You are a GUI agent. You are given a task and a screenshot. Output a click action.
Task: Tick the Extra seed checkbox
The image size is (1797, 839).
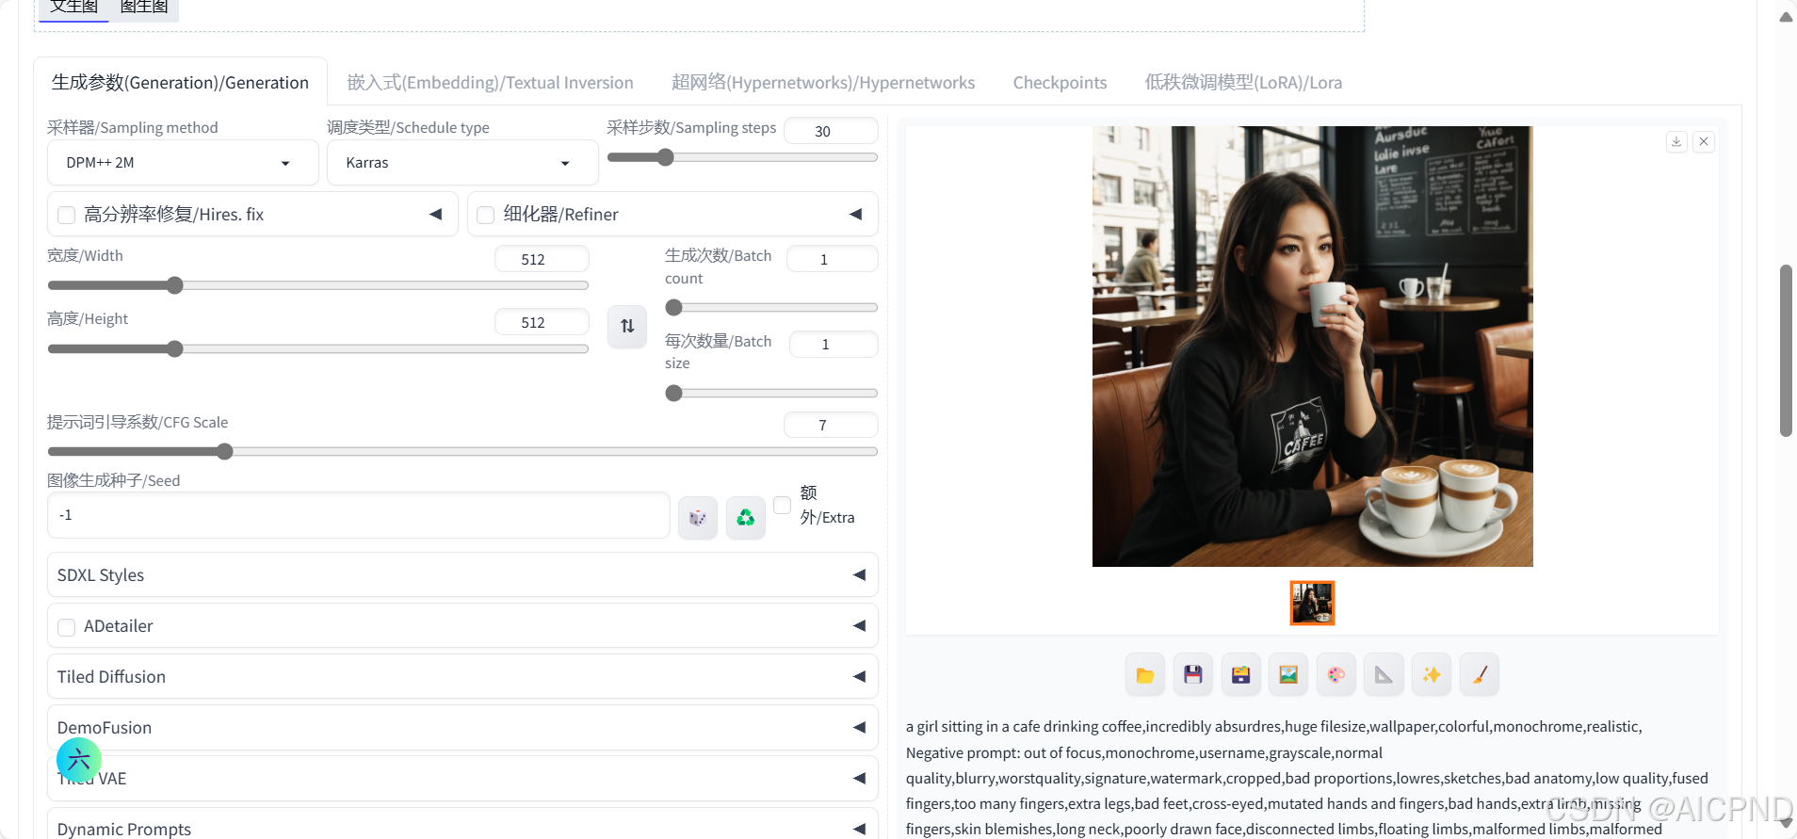point(782,505)
